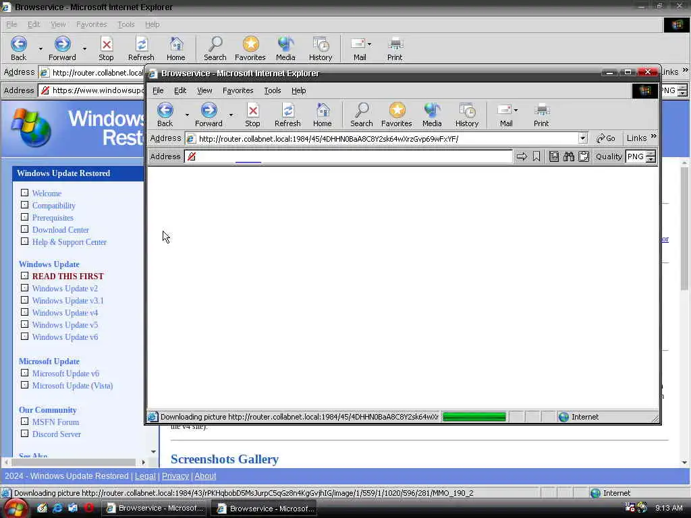Click the Go button in front window
Screen dimensions: 691x518
(x=605, y=138)
